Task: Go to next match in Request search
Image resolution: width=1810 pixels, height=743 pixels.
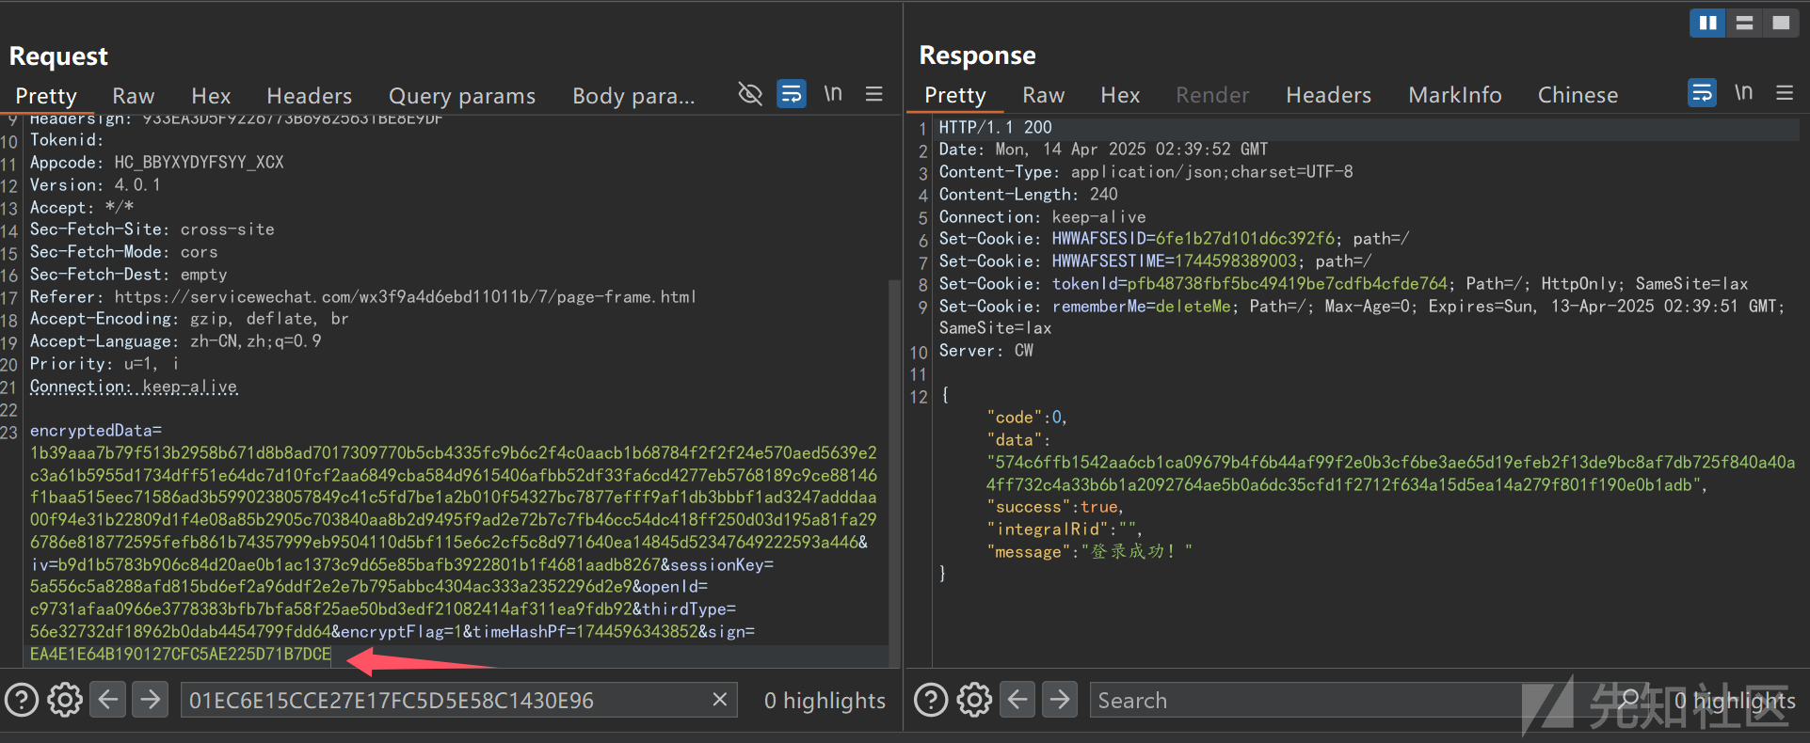Action: [x=150, y=700]
